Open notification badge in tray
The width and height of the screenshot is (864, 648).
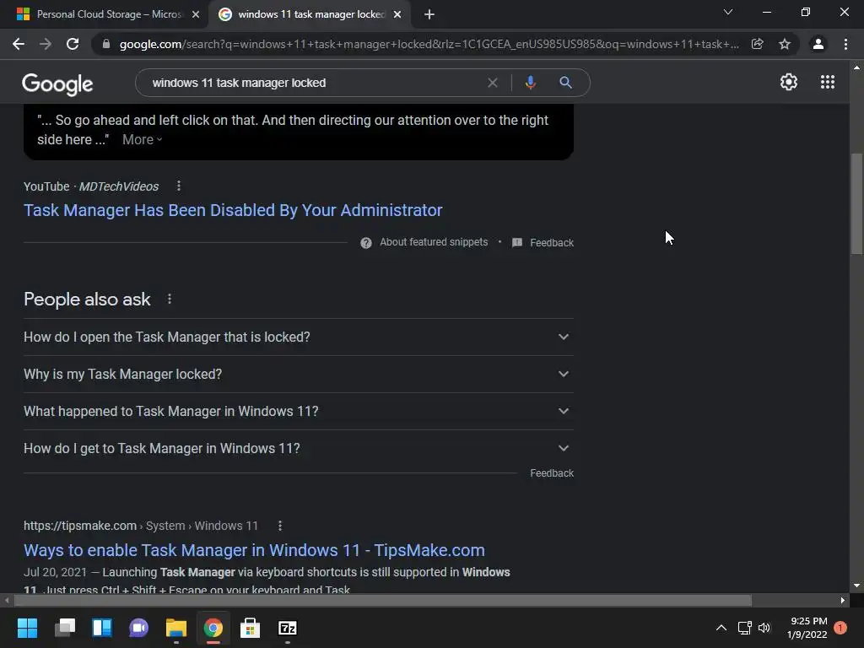coord(840,628)
